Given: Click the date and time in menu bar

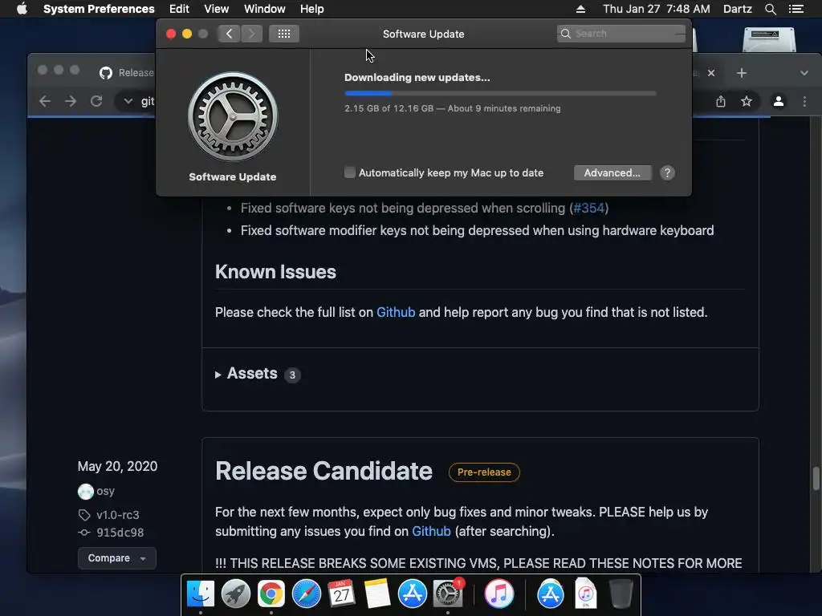Looking at the screenshot, I should (657, 9).
